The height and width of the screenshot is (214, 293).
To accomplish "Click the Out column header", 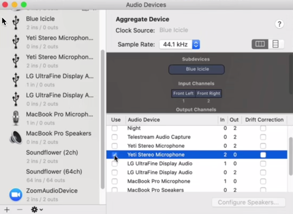I will tap(234, 120).
